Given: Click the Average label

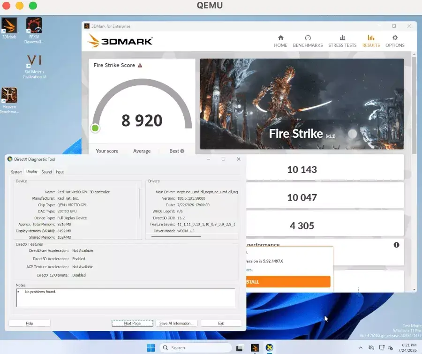Looking at the screenshot, I should click(142, 151).
